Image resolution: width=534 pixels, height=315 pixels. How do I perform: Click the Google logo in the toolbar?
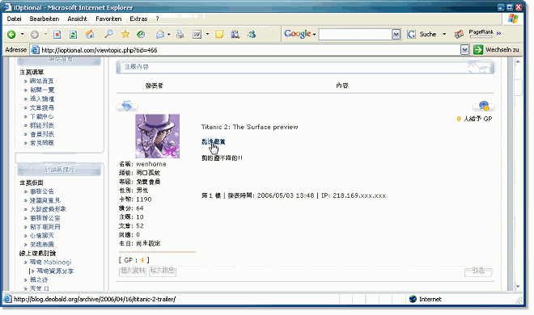point(297,34)
